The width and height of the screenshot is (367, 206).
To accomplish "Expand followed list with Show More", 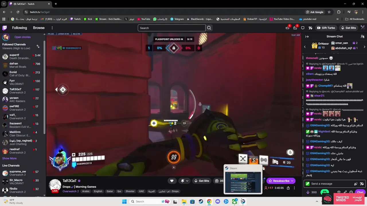I will pyautogui.click(x=9, y=158).
